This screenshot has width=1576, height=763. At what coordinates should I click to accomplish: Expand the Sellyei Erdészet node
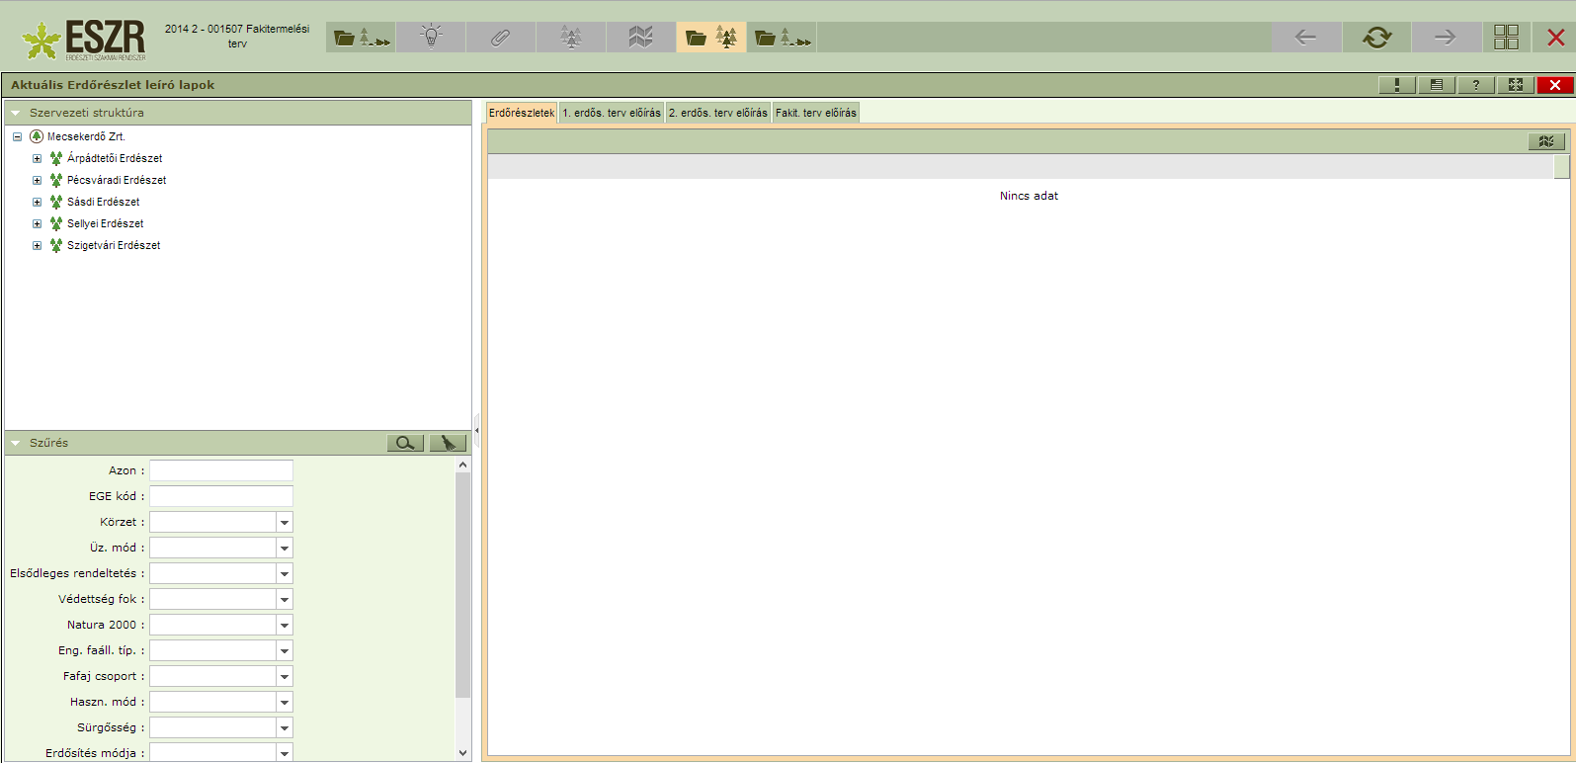[37, 223]
